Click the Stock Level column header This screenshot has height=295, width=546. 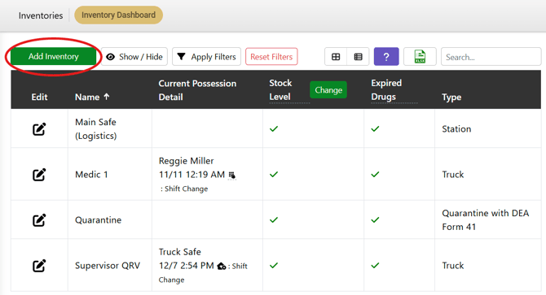click(280, 90)
